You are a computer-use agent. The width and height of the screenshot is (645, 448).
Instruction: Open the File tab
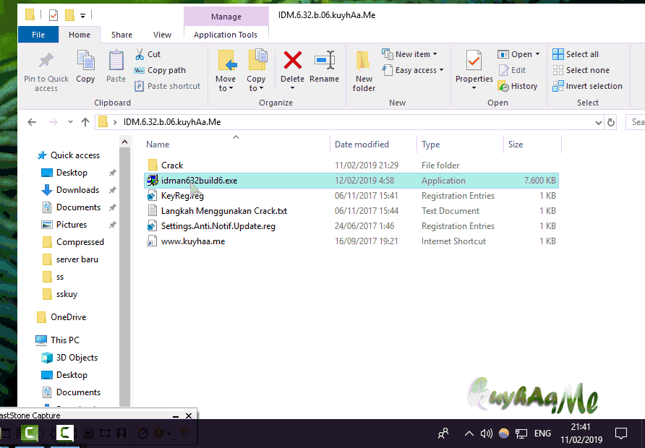(38, 35)
